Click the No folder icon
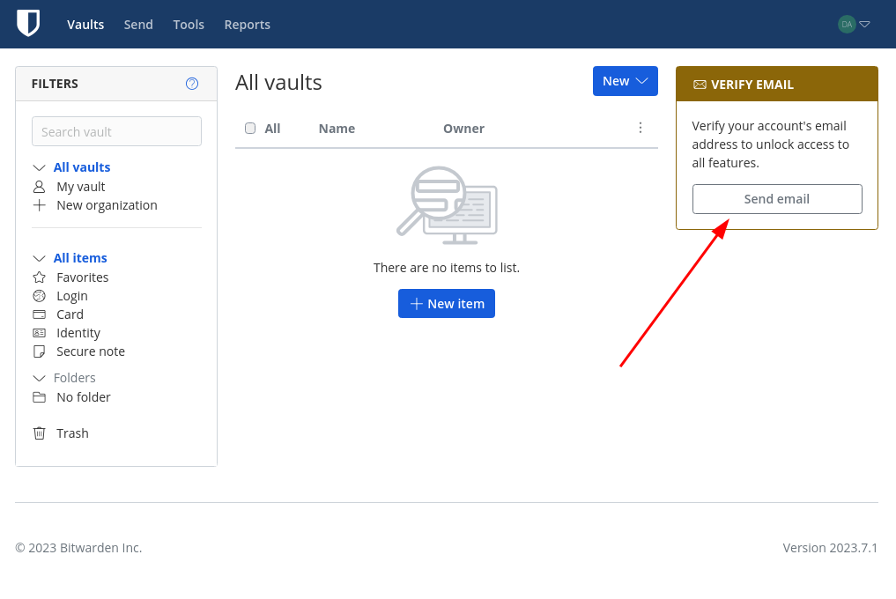Screen dimensions: 896x599 coord(39,396)
